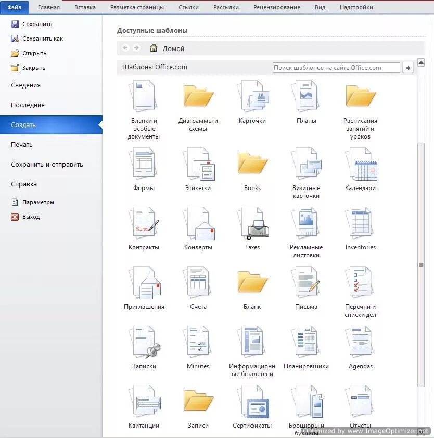Viewport: 434px width, 438px height.
Task: Open the Перечни и списки дел templates
Action: point(360,292)
